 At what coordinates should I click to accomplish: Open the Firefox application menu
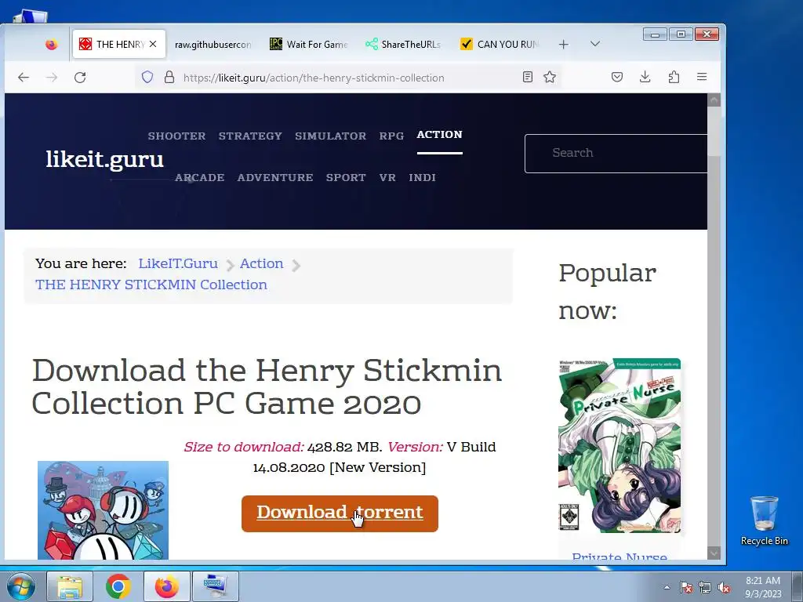tap(702, 78)
